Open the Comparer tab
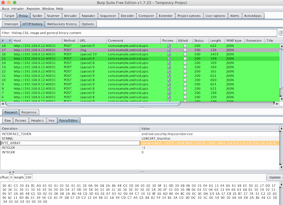This screenshot has width=283, height=205. [146, 16]
